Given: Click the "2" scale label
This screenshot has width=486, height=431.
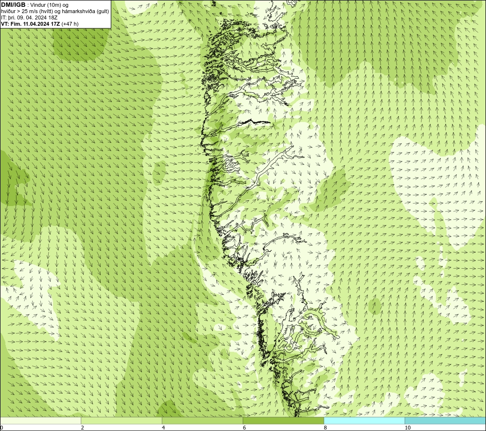Looking at the screenshot, I should 83,428.
